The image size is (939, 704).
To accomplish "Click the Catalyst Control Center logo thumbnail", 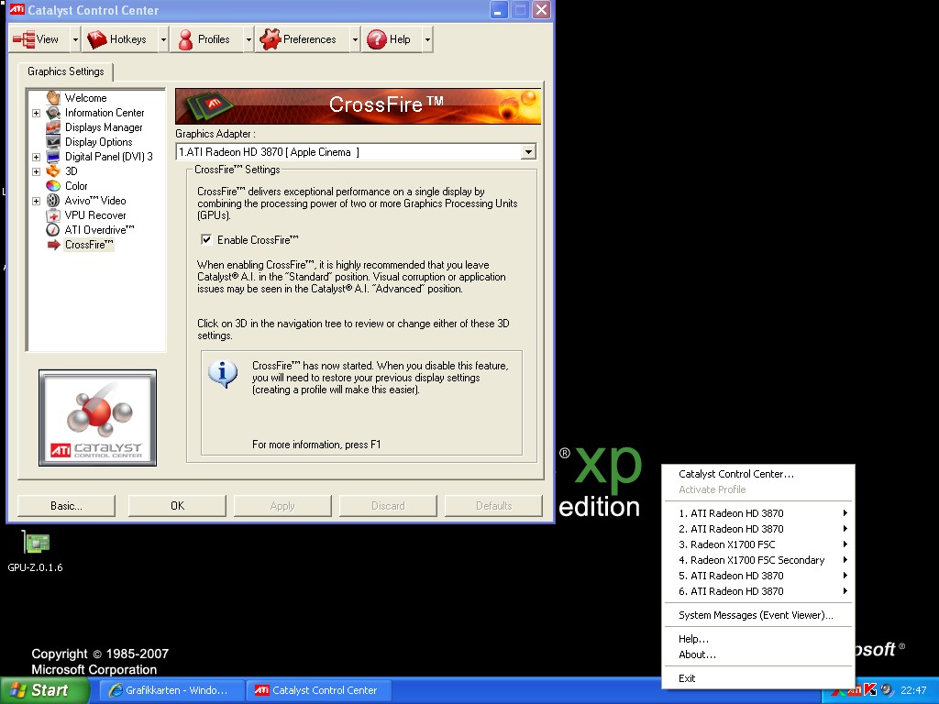I will [97, 418].
